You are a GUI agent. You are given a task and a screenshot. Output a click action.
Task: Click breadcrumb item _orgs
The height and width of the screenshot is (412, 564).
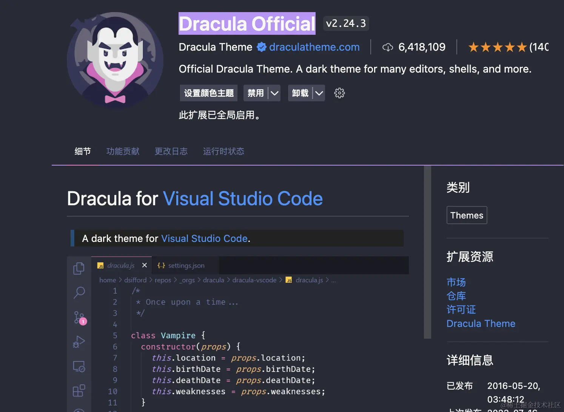tap(187, 280)
